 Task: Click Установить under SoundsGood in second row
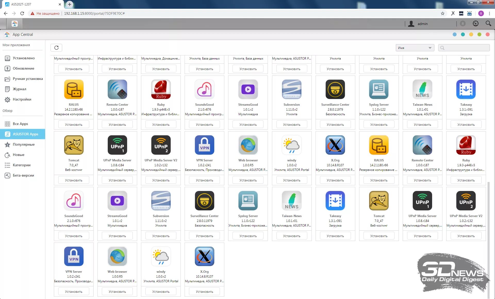[204, 124]
